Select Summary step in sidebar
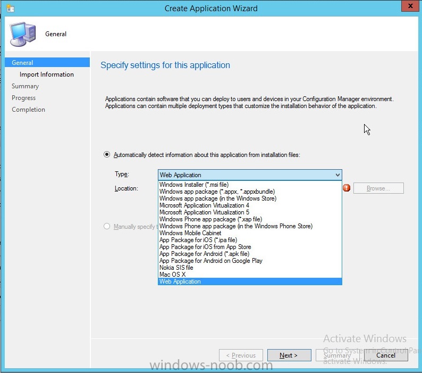Image resolution: width=422 pixels, height=373 pixels. [26, 86]
